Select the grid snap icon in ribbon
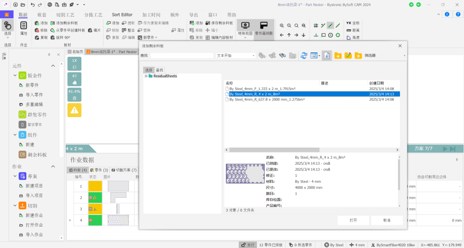The height and width of the screenshot is (248, 464). point(316,25)
